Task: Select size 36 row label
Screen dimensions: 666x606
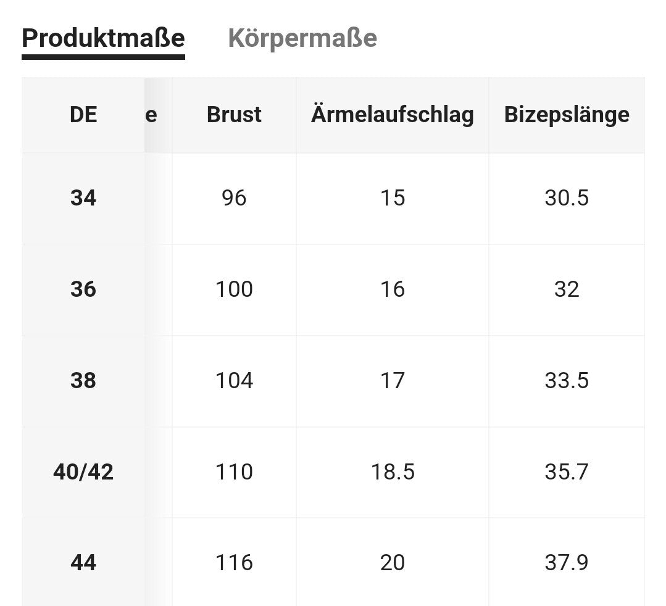Action: point(83,289)
